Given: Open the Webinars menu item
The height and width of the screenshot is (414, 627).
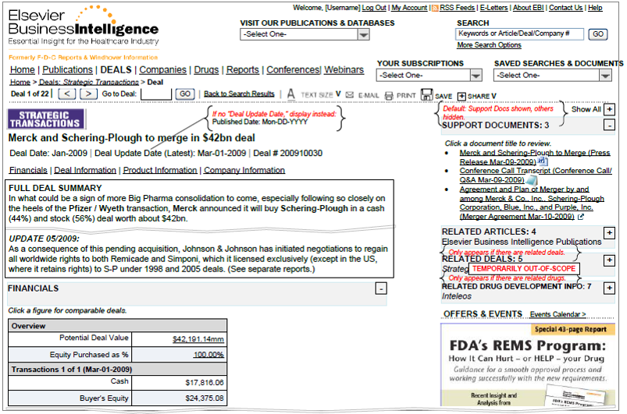Looking at the screenshot, I should point(344,70).
